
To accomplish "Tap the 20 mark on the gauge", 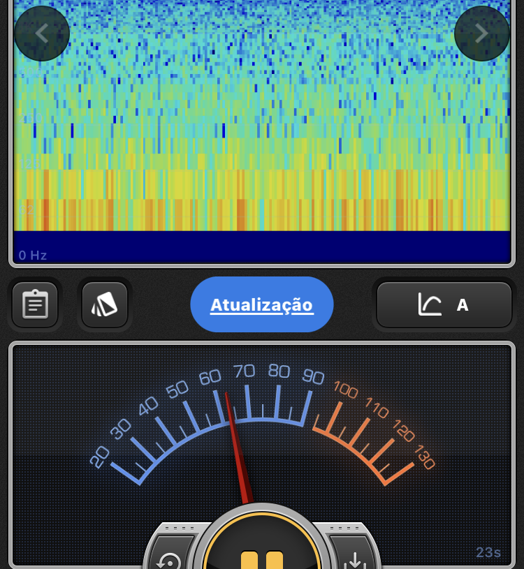I will [99, 457].
